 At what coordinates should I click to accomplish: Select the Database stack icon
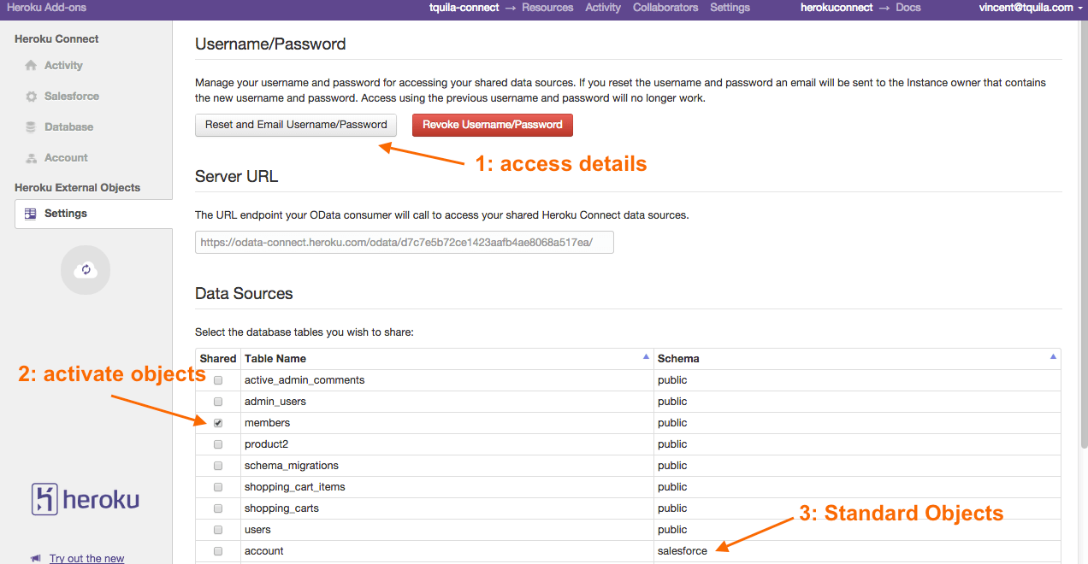(31, 127)
